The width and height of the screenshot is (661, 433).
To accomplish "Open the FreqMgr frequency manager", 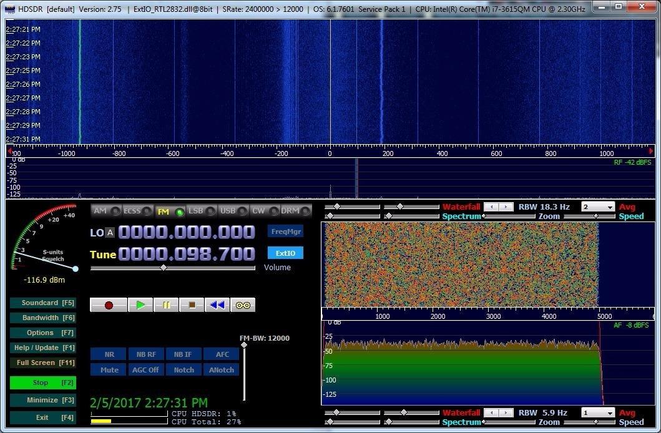I will [x=285, y=231].
